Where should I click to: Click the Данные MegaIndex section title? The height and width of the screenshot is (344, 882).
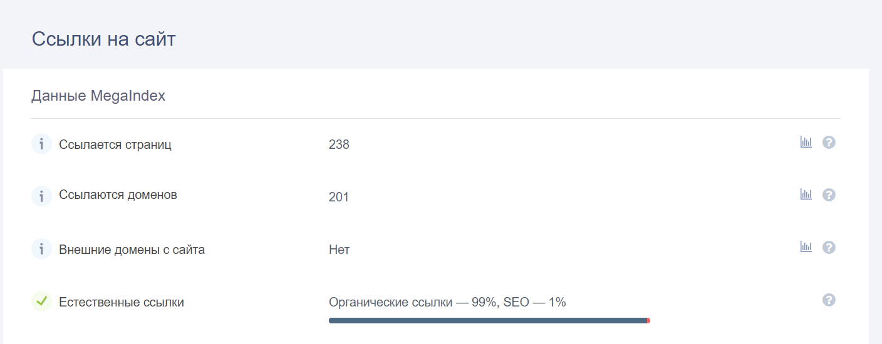click(98, 96)
